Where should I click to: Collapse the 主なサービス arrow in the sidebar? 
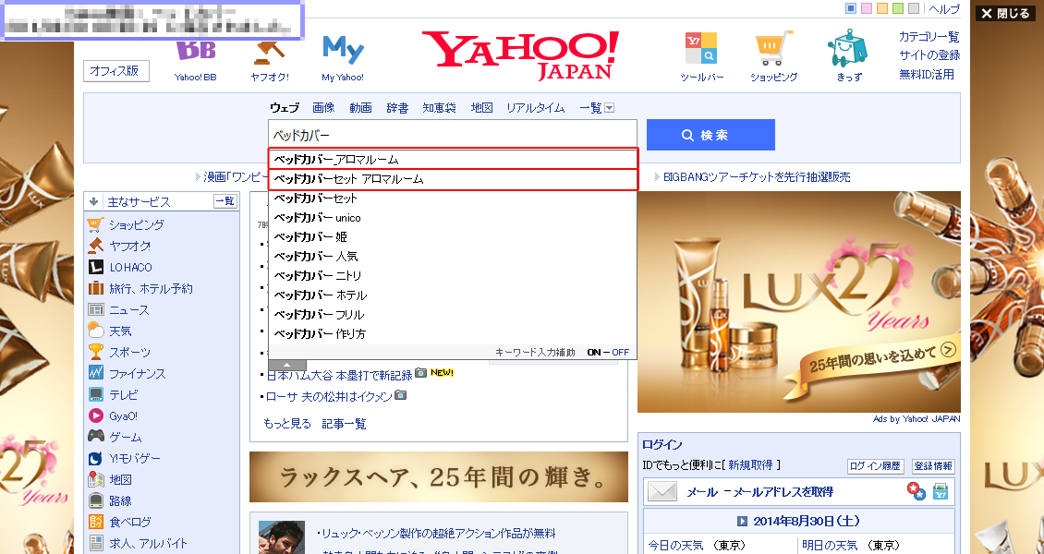click(94, 201)
